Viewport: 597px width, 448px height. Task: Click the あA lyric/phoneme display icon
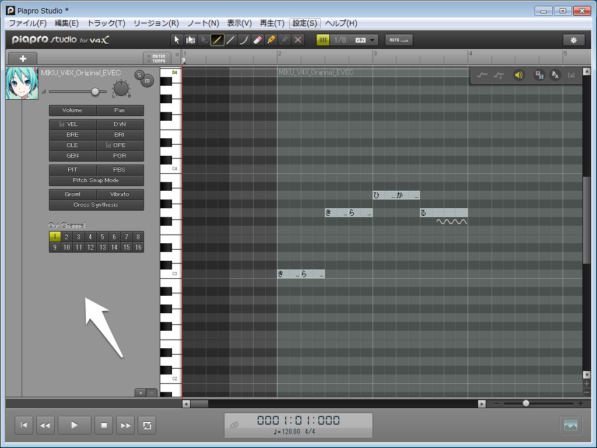pos(555,75)
